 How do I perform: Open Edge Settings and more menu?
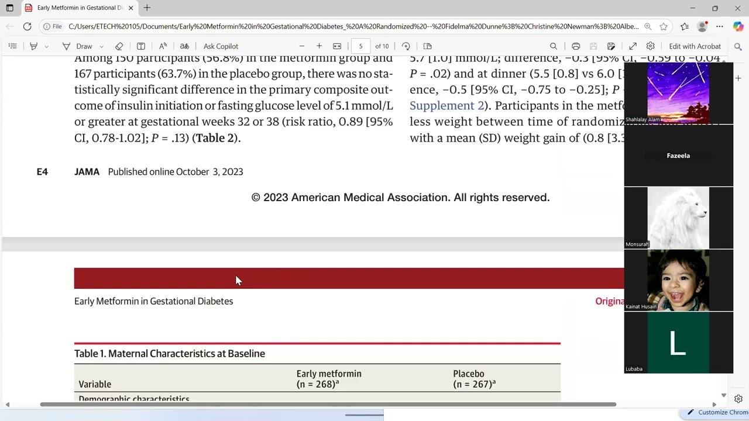720,26
